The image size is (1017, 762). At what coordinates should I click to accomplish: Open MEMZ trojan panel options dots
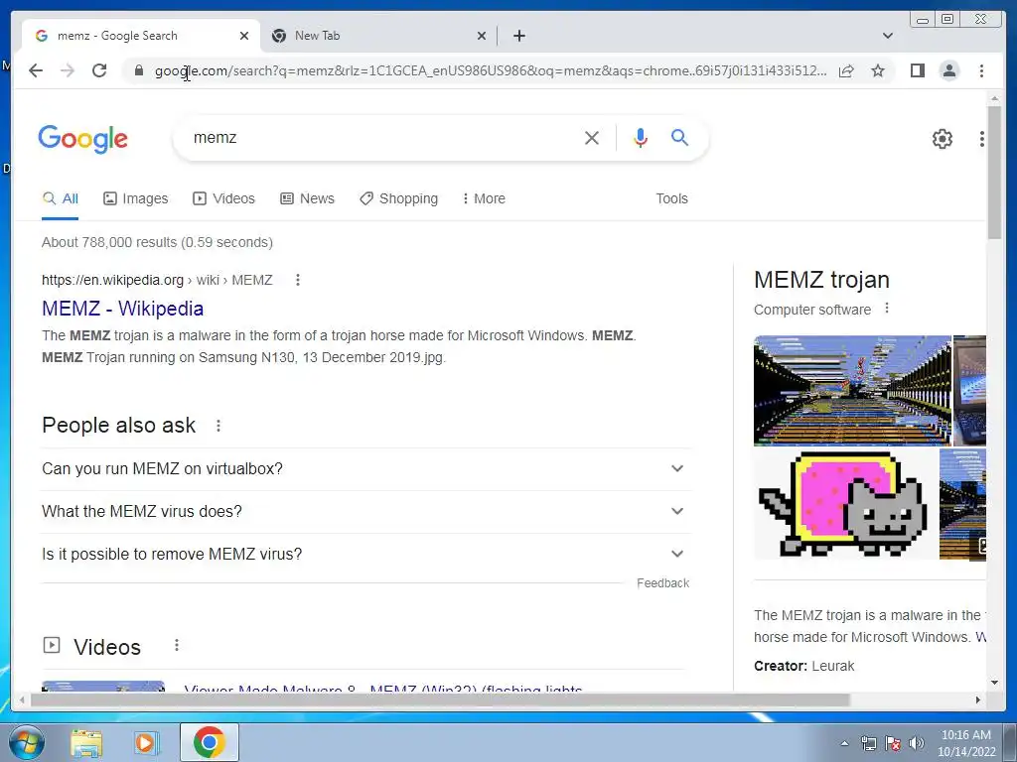[887, 309]
